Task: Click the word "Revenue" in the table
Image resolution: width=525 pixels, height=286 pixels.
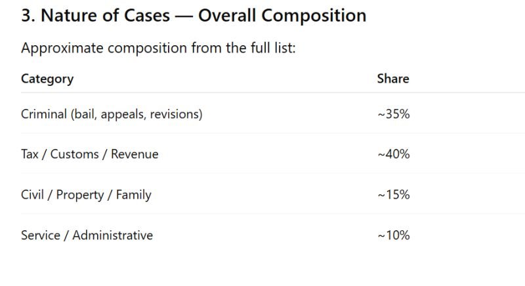Action: 135,154
